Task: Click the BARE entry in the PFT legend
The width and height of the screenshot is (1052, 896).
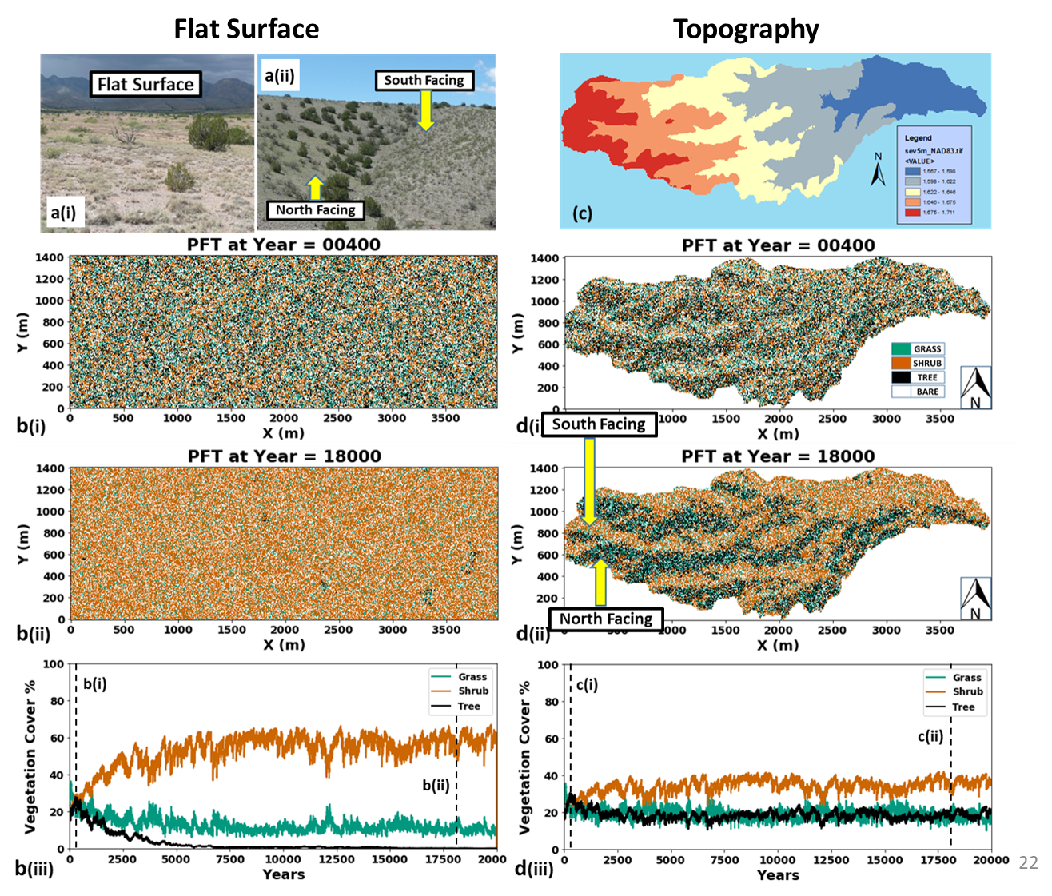Action: click(918, 392)
